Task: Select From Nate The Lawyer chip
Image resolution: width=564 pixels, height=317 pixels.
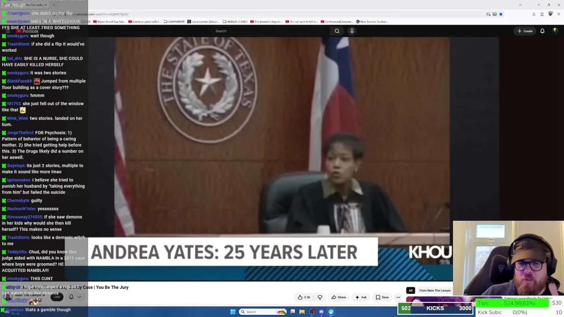Action: pos(435,291)
